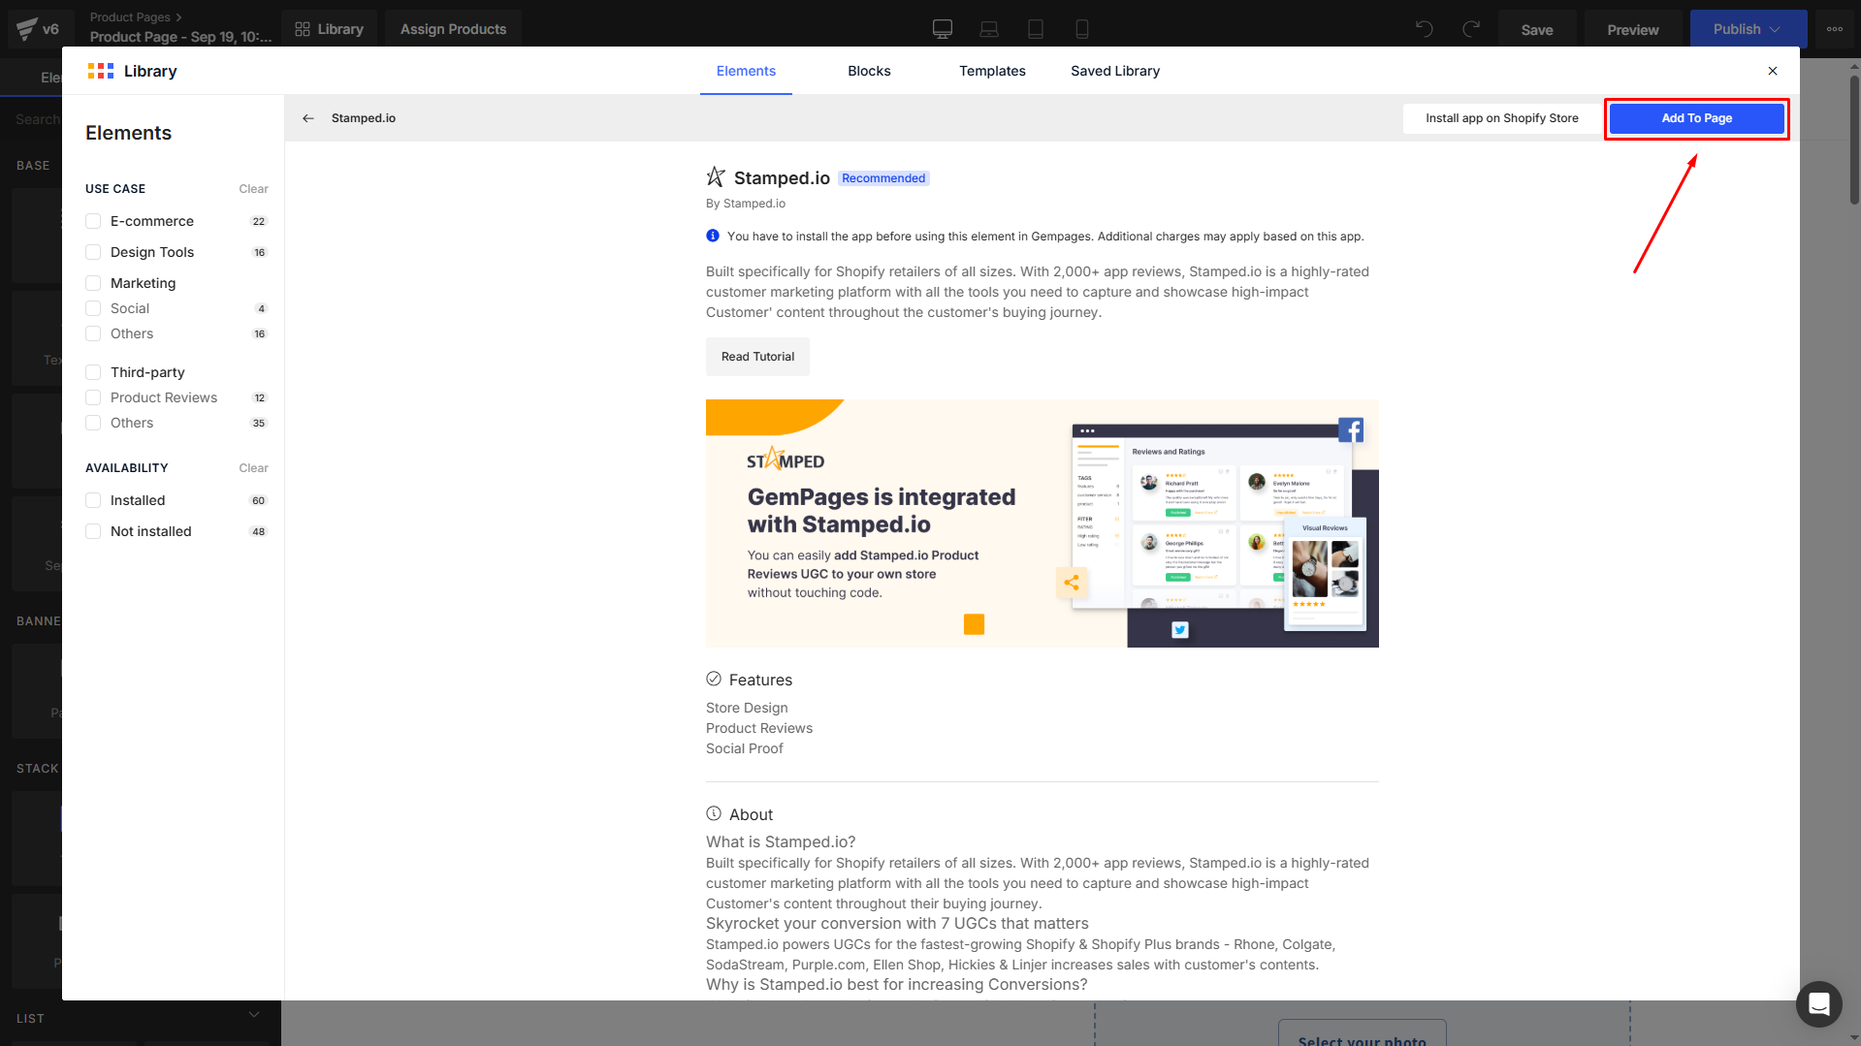1861x1046 pixels.
Task: Enable the E-commerce use case checkbox
Action: pos(93,221)
